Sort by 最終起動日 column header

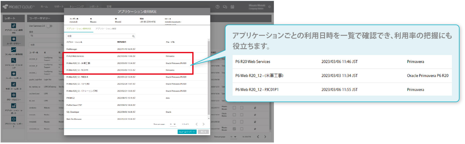(x=121, y=42)
